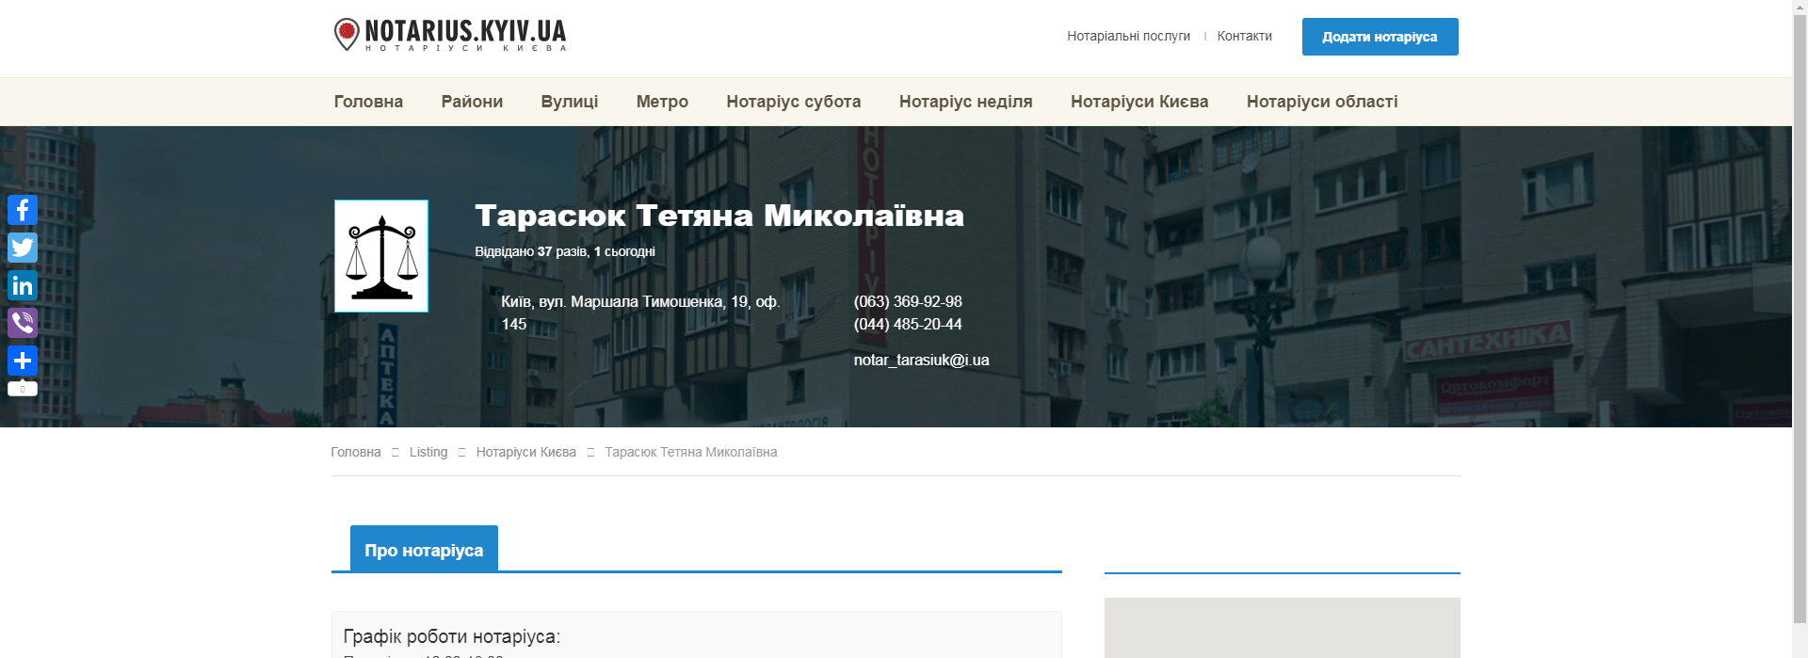Click email notar_tarasiuk@i.ua

pyautogui.click(x=921, y=360)
